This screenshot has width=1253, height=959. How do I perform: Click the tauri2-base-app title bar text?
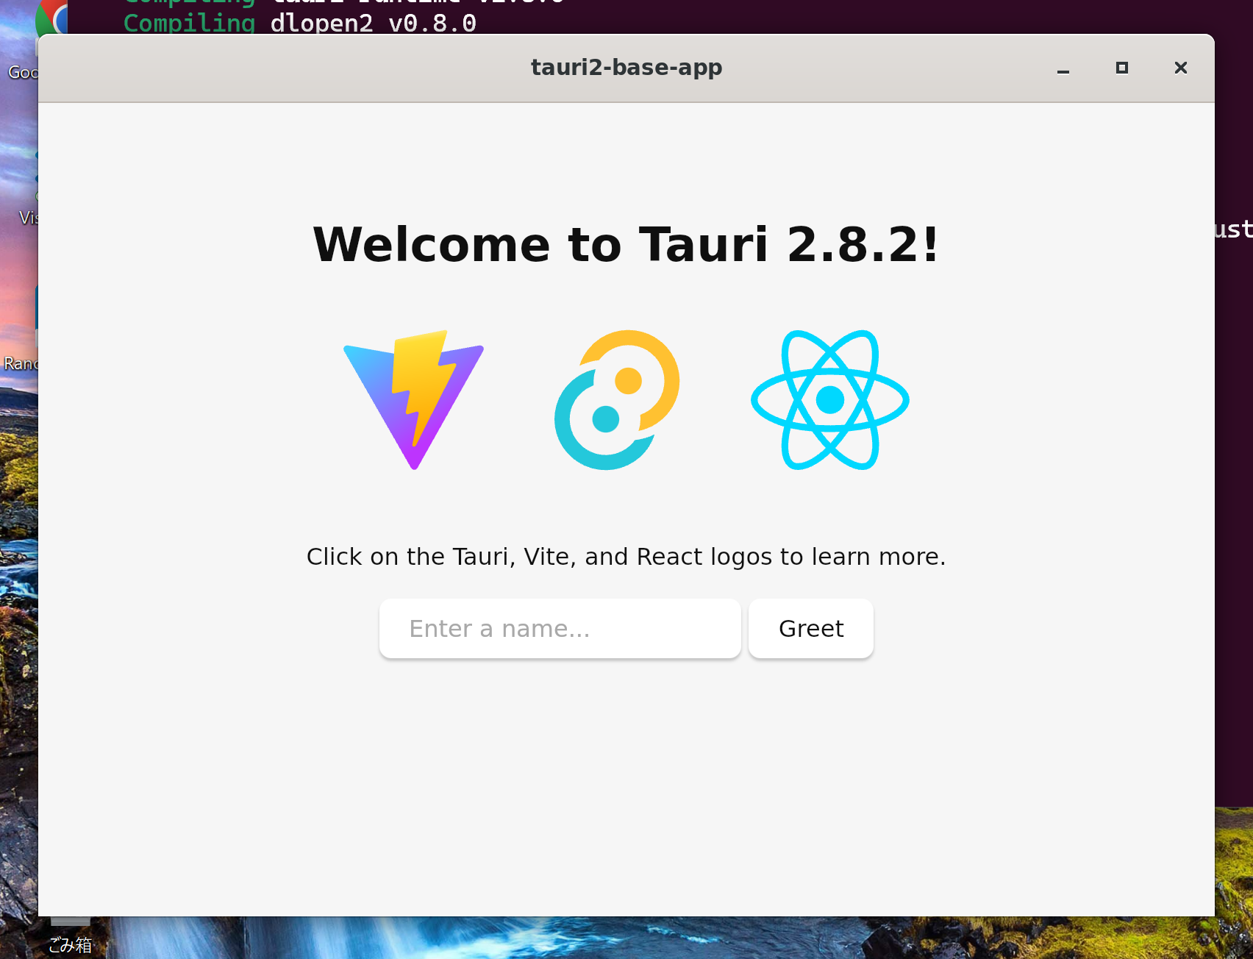[626, 68]
